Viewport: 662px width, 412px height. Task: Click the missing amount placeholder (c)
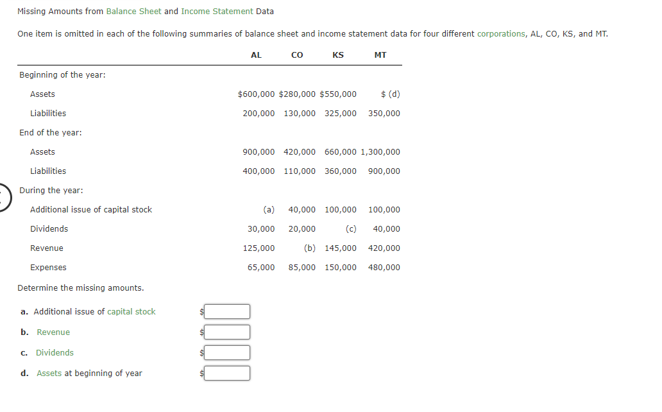pos(350,228)
